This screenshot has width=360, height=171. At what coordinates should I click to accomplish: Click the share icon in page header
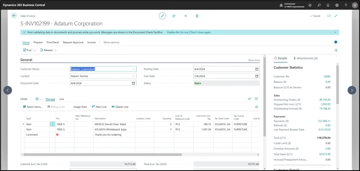pos(174,16)
